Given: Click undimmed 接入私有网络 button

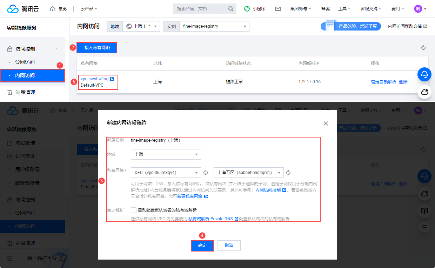Looking at the screenshot, I should coord(97,48).
